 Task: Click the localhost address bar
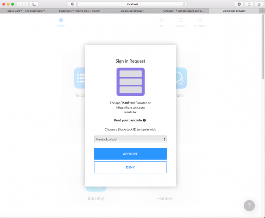132,4
